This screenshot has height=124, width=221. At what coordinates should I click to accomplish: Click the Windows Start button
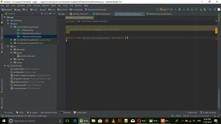4,121
